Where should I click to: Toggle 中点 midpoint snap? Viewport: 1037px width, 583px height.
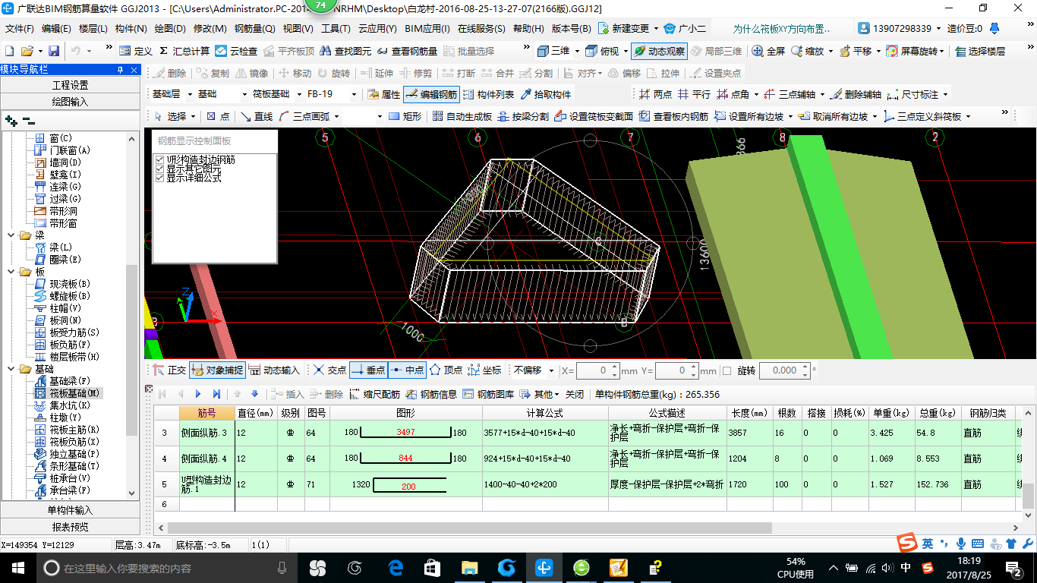[407, 370]
